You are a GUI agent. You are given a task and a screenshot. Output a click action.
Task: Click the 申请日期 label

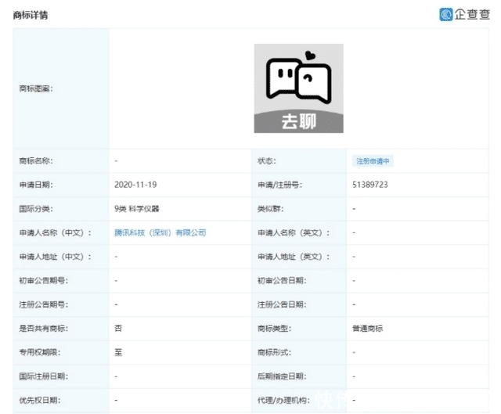[x=36, y=185]
